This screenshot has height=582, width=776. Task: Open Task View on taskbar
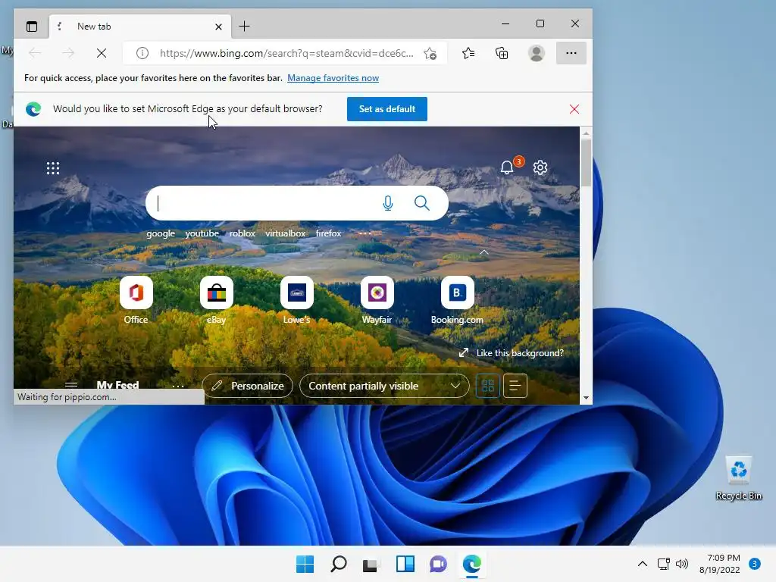click(x=370, y=564)
